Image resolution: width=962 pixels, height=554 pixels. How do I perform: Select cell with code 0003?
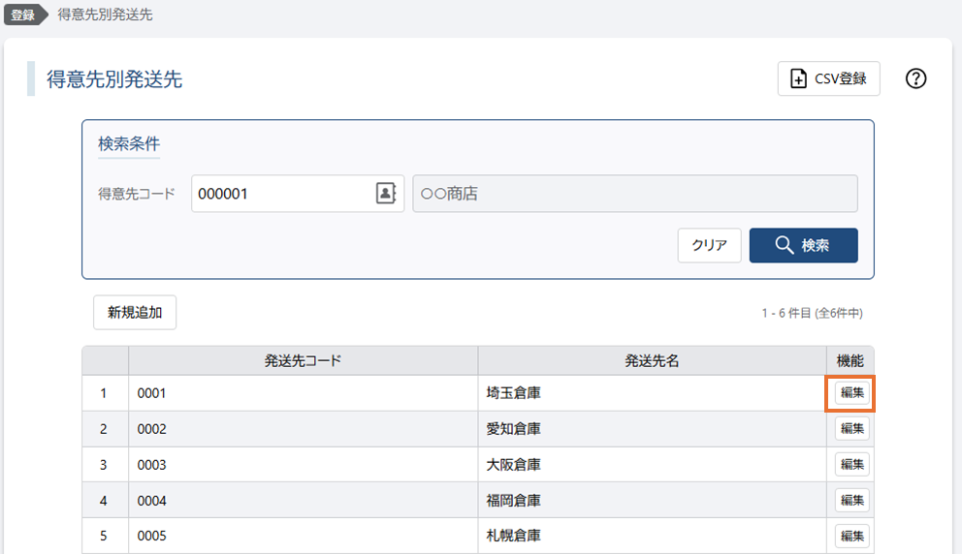pyautogui.click(x=304, y=465)
